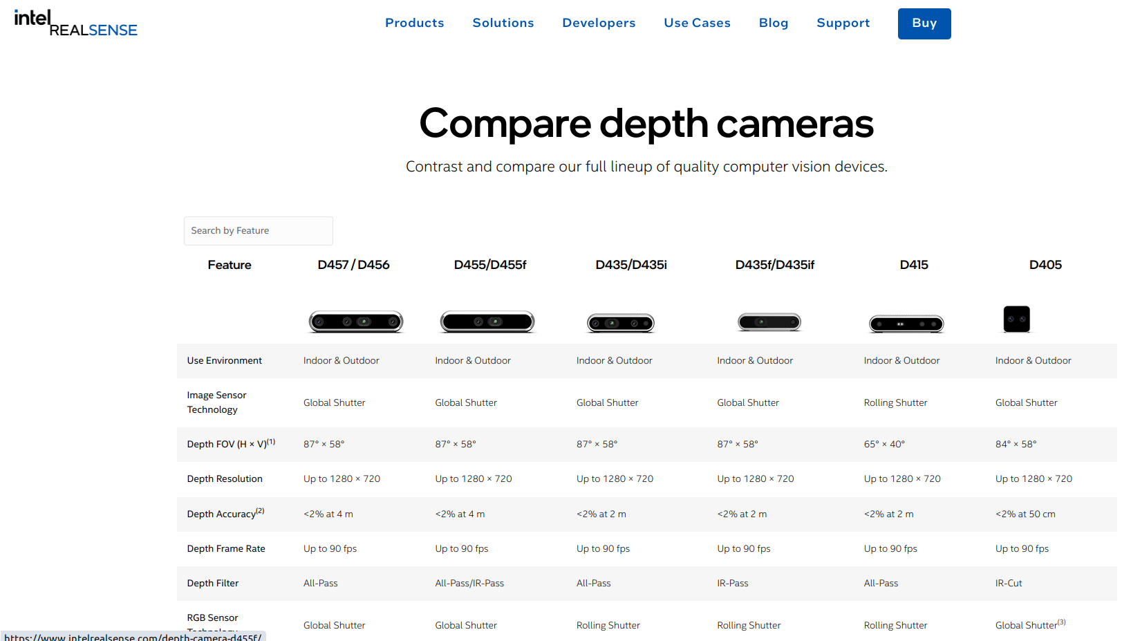Select the Depth Frame Rate row label

tap(226, 549)
